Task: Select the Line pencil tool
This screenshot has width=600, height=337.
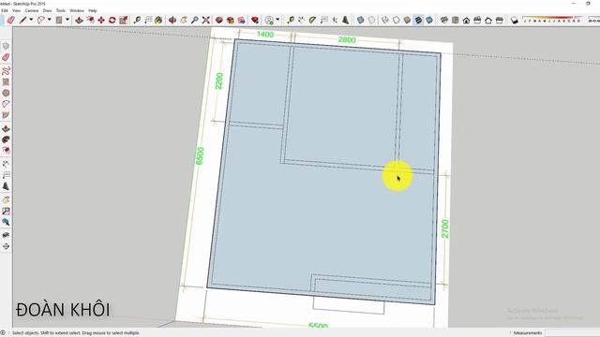Action: pos(22,20)
